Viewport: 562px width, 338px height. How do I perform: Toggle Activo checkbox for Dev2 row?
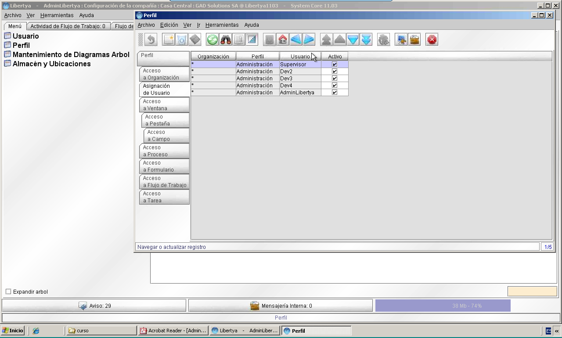[x=335, y=71]
